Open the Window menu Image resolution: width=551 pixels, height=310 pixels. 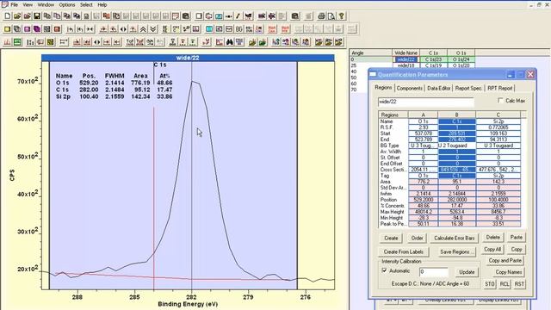tap(46, 5)
